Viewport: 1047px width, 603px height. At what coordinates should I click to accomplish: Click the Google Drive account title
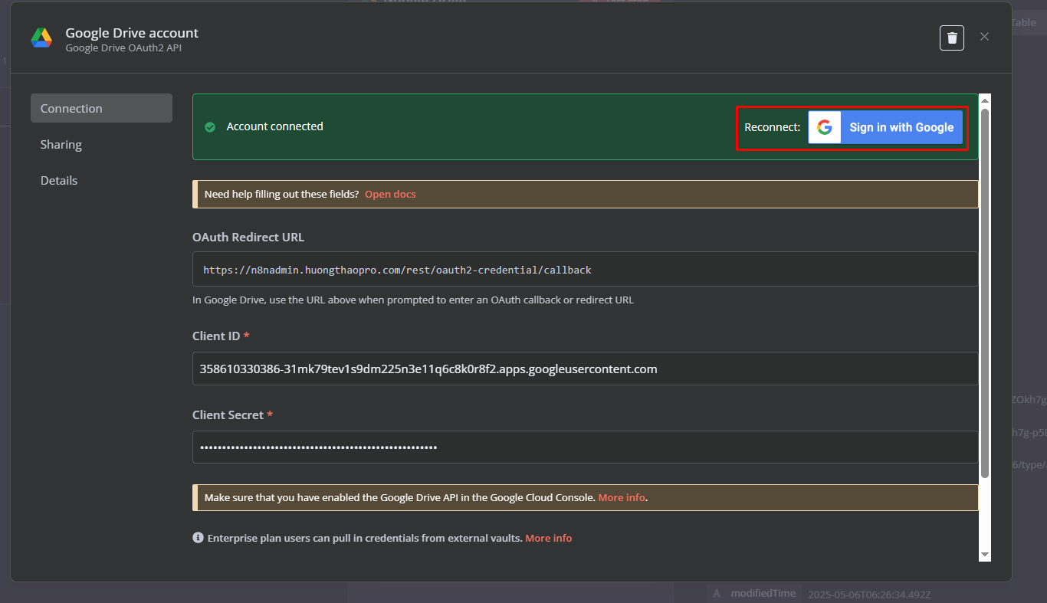(x=132, y=33)
